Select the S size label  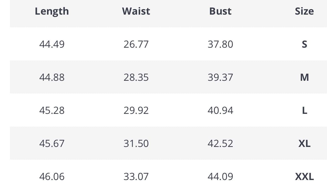(304, 44)
